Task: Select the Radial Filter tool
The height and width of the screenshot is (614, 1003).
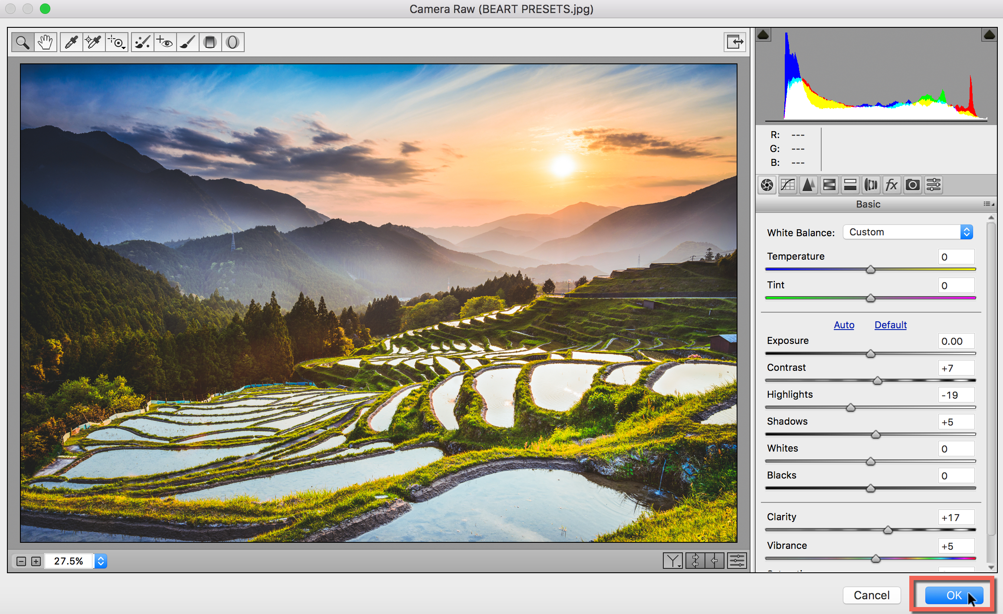Action: (233, 42)
